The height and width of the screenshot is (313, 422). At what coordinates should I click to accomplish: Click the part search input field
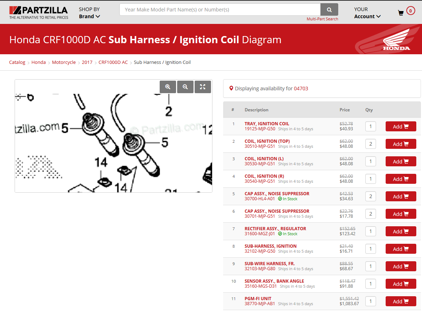pos(220,10)
